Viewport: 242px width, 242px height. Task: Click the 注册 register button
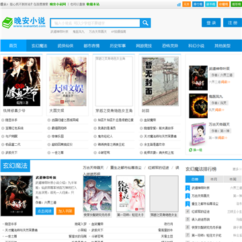[233, 23]
